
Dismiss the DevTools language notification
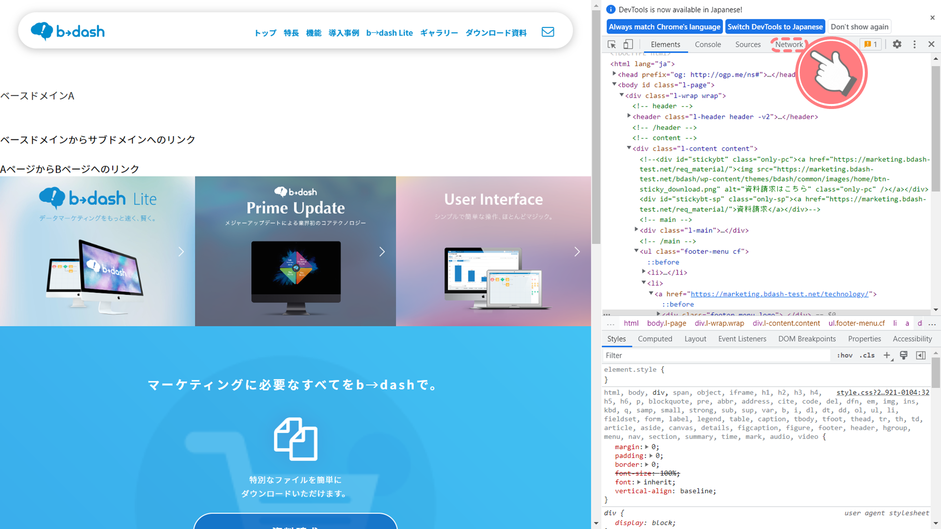click(933, 17)
